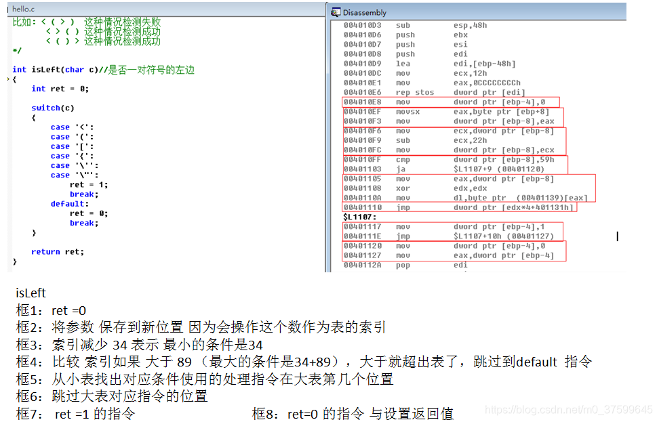Screen dimensions: 659x422
Task: Click disassembly line 00401108 xor edx,edx
Action: (x=415, y=188)
